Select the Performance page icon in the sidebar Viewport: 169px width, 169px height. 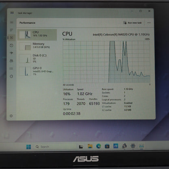[11, 38]
